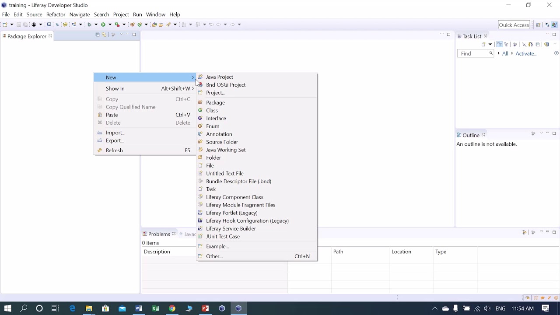
Task: Open the Outline view menu triangle
Action: point(541,133)
